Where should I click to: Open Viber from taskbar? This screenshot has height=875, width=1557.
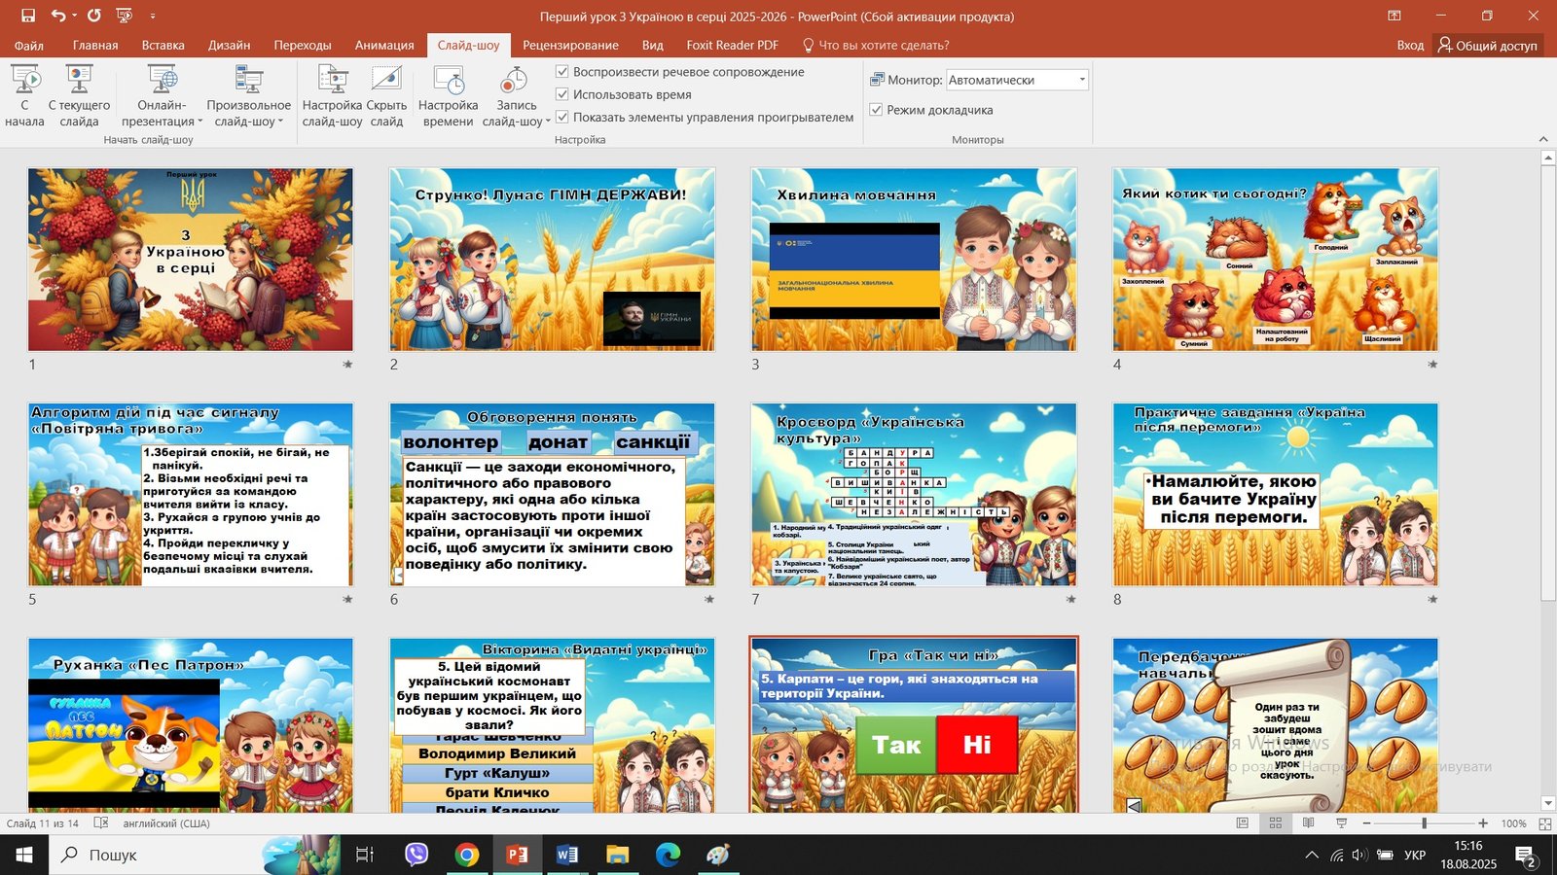[416, 855]
